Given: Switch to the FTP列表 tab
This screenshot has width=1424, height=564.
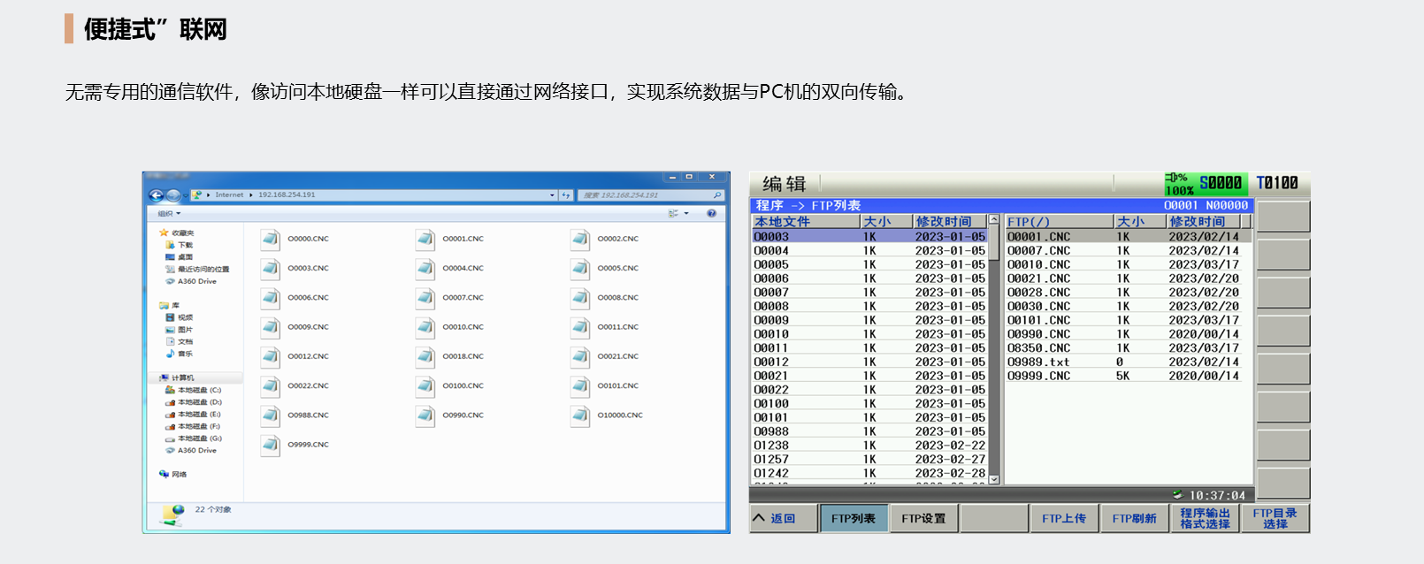Looking at the screenshot, I should pyautogui.click(x=853, y=519).
